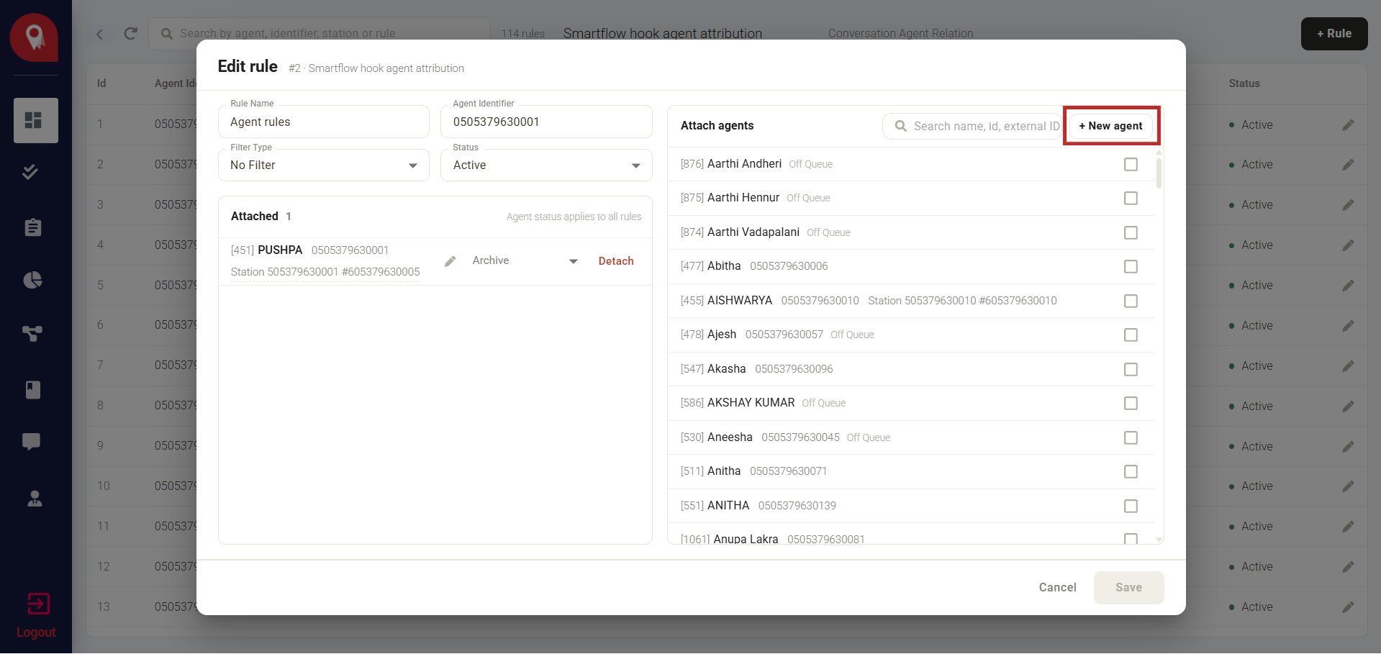Image resolution: width=1381 pixels, height=654 pixels.
Task: Click the edit pencil in background row 7
Action: [1348, 366]
